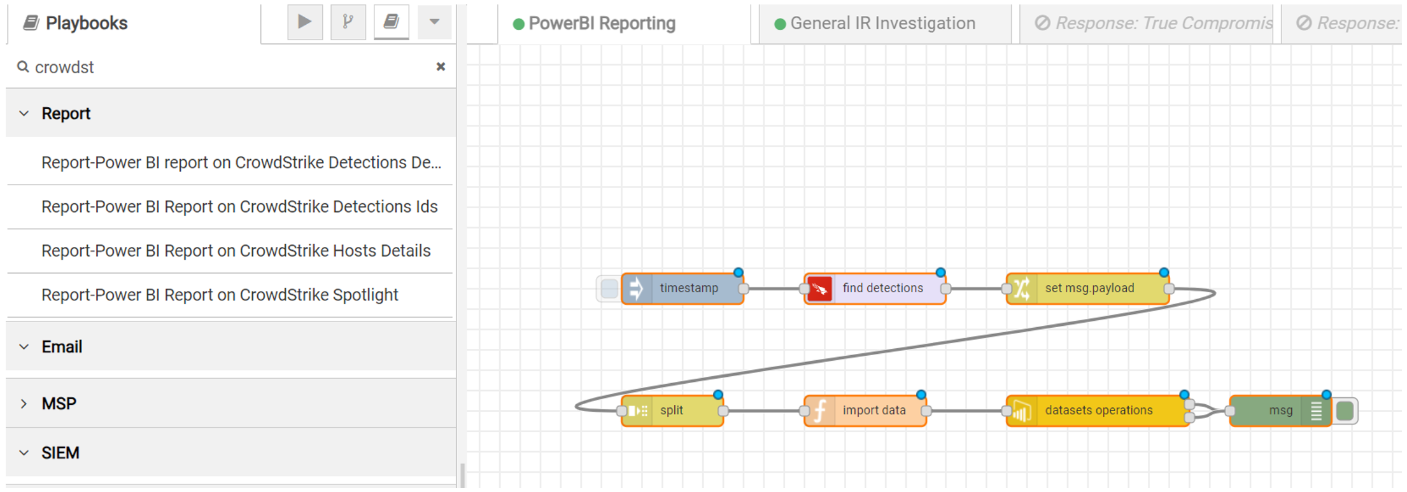Select the set msg.payload node
This screenshot has width=1407, height=492.
(x=1088, y=288)
